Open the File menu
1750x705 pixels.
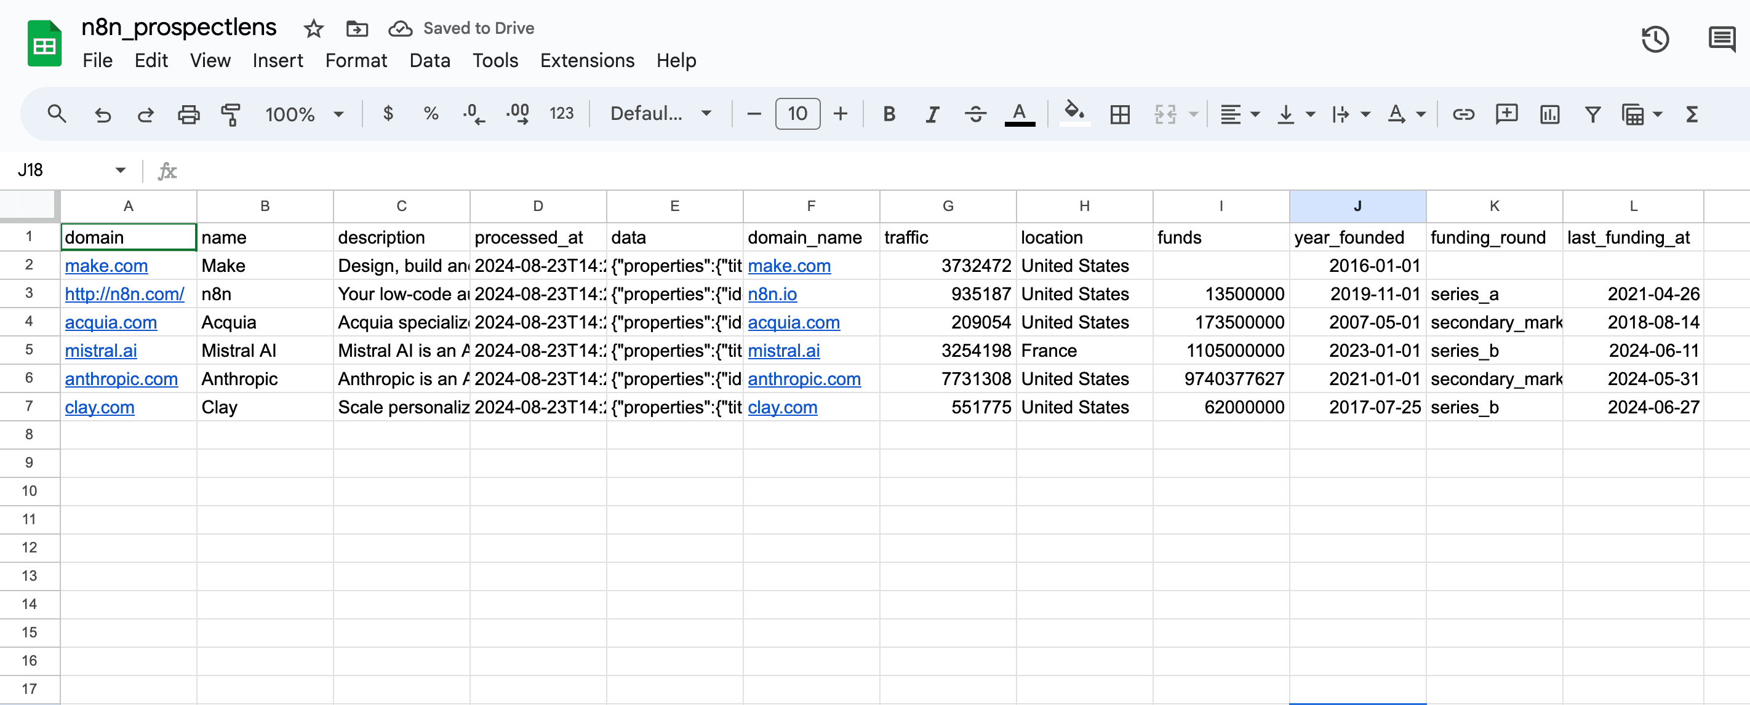point(97,60)
